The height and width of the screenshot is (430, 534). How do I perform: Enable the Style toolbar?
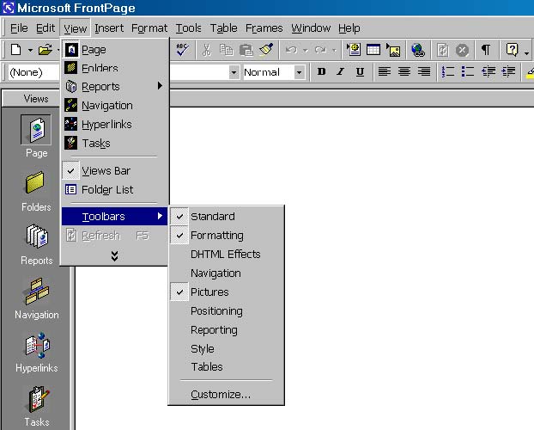click(226, 348)
